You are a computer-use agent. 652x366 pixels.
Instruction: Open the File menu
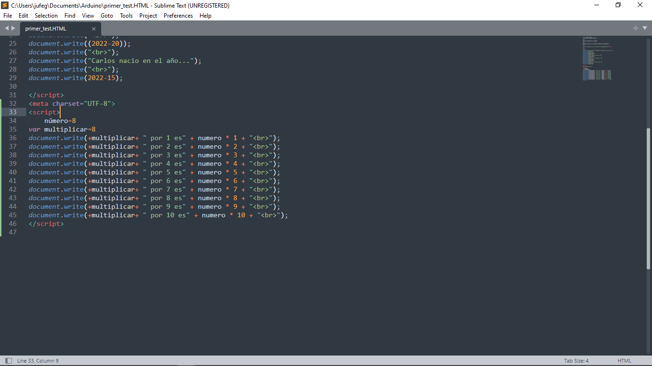tap(8, 16)
